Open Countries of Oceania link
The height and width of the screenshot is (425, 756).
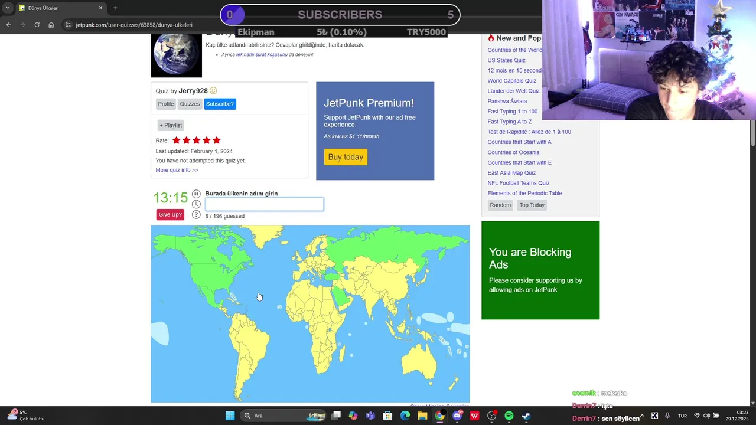(x=513, y=152)
